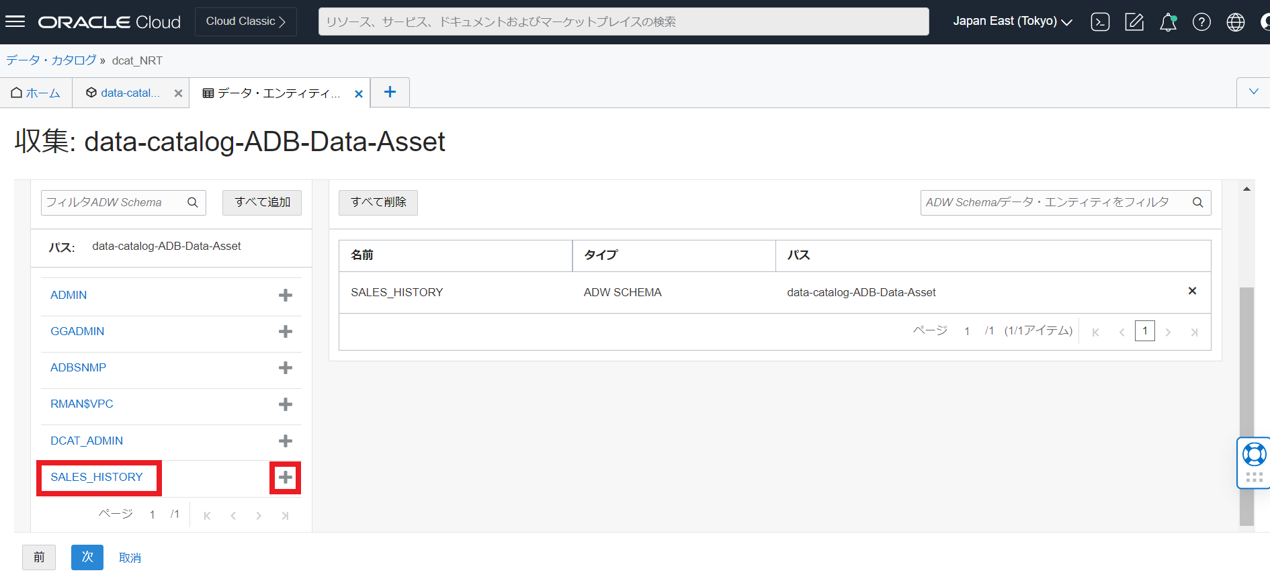This screenshot has height=585, width=1270.
Task: Open a new tab with plus button
Action: point(390,92)
